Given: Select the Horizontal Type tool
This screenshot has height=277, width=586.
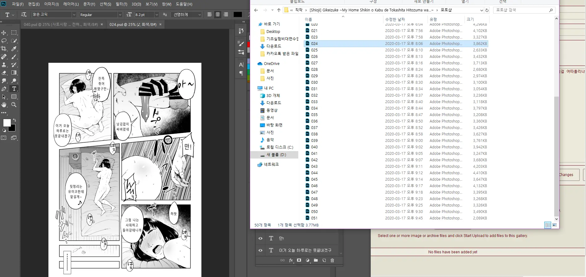Looking at the screenshot, I should coord(14,89).
